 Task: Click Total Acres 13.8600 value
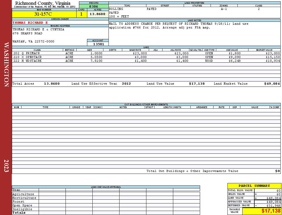click(x=52, y=84)
